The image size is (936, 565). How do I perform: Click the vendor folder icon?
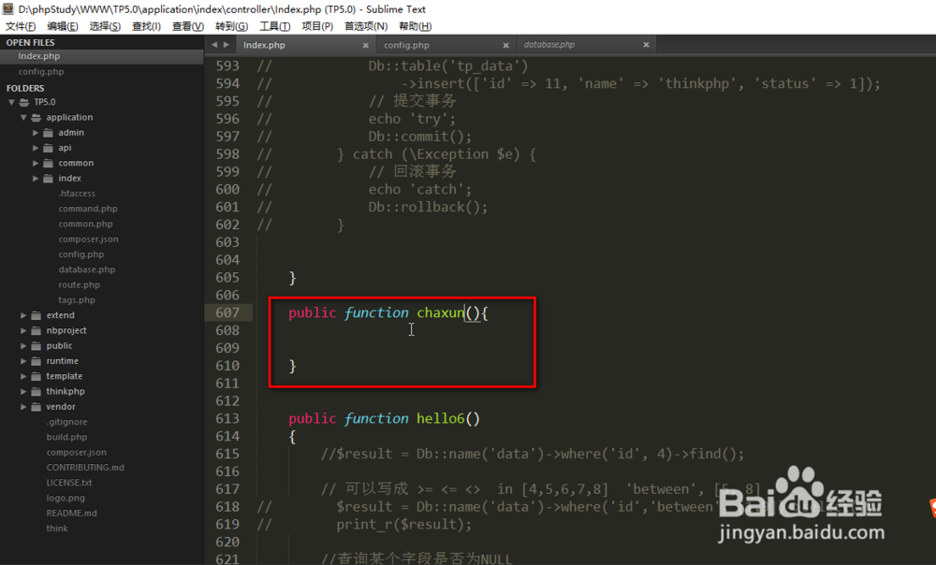pos(37,407)
